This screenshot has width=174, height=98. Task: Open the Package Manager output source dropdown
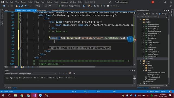(38, 73)
